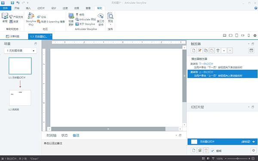
Task: Open the 时间轴 timeline tab
Action: (x=51, y=135)
